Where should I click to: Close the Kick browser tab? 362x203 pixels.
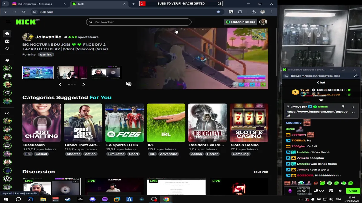124,4
